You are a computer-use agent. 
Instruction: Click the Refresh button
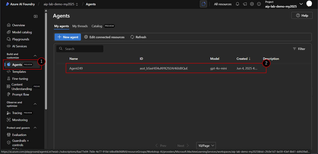tap(138, 37)
